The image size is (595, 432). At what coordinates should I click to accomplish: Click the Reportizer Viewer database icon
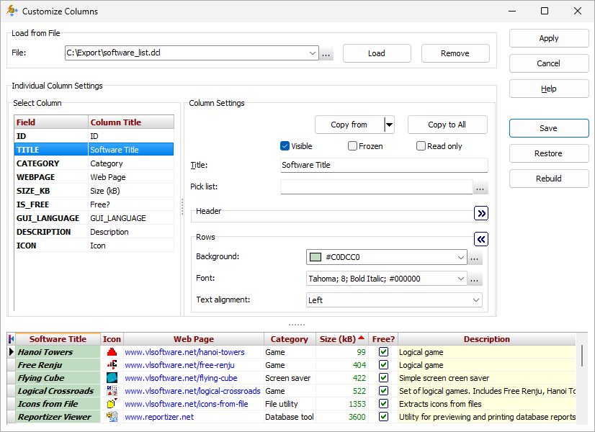(x=112, y=417)
